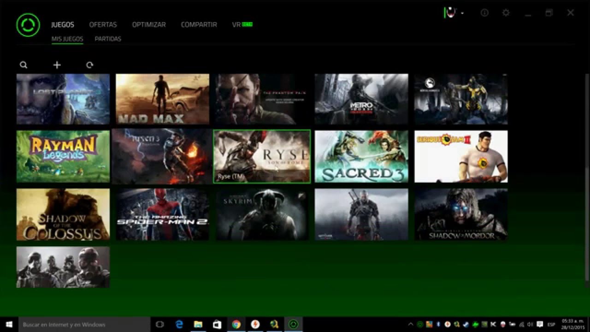The width and height of the screenshot is (590, 332).
Task: Switch to the JUEGOS tab
Action: [x=63, y=24]
